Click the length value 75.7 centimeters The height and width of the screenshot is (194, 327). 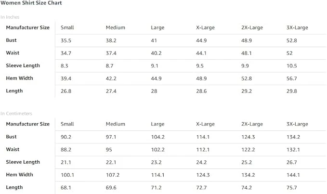pyautogui.click(x=292, y=187)
